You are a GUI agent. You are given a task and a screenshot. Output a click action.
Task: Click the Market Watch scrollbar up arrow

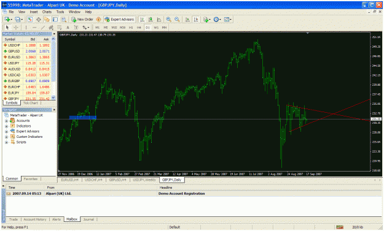point(53,39)
